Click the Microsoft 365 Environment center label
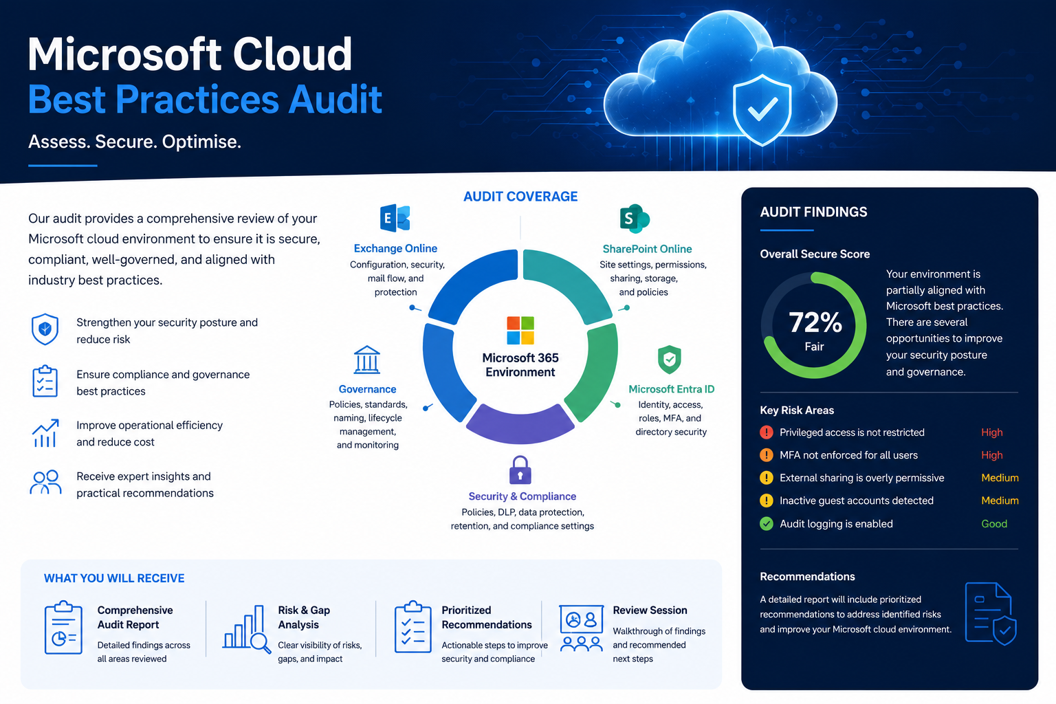The height and width of the screenshot is (704, 1056). 520,365
